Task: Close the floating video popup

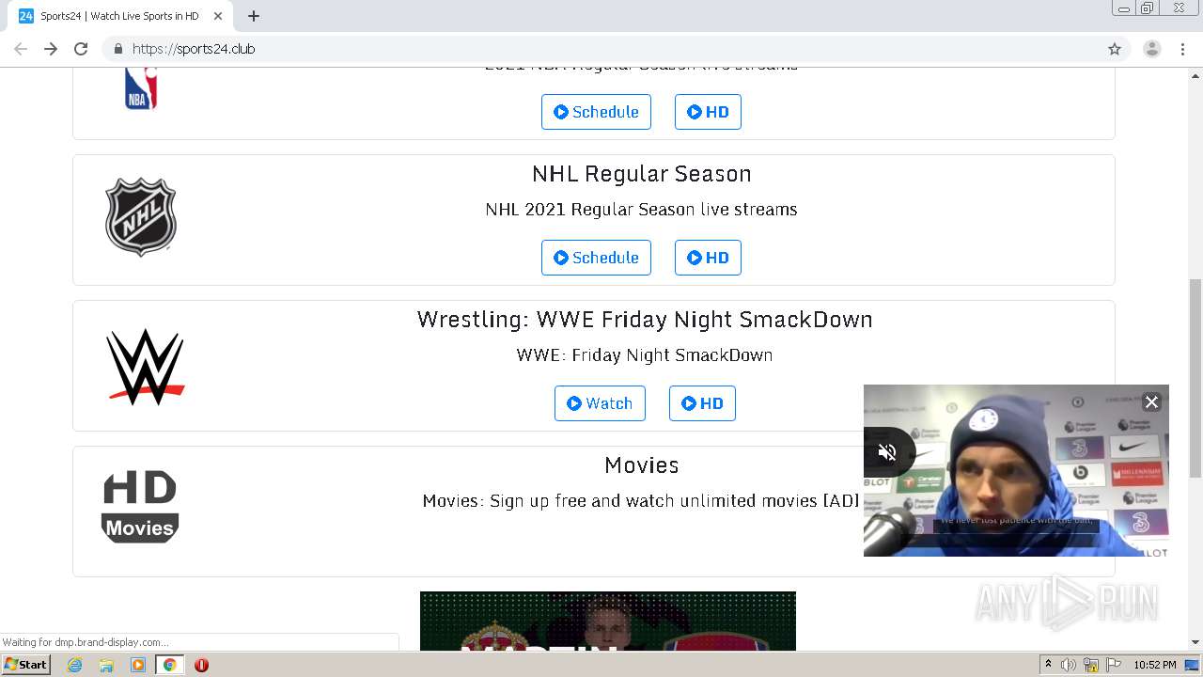Action: [1151, 402]
